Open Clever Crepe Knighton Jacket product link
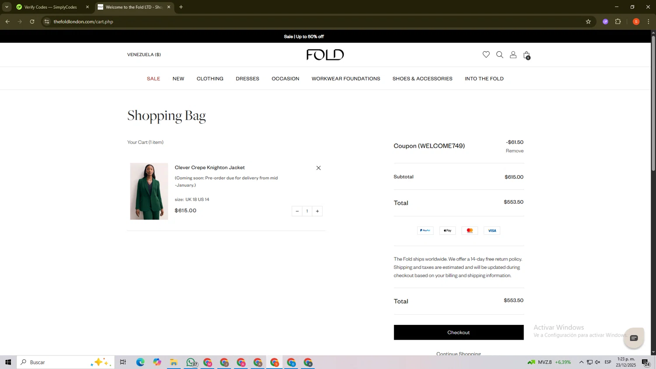Screen dimensions: 656x369 click(209, 167)
